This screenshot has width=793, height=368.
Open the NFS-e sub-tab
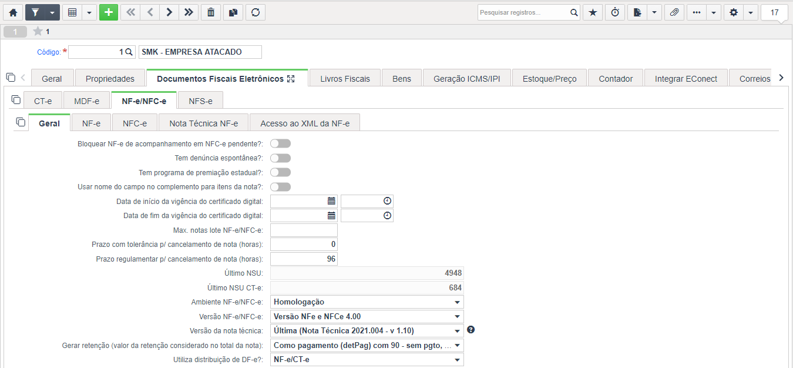tap(200, 101)
